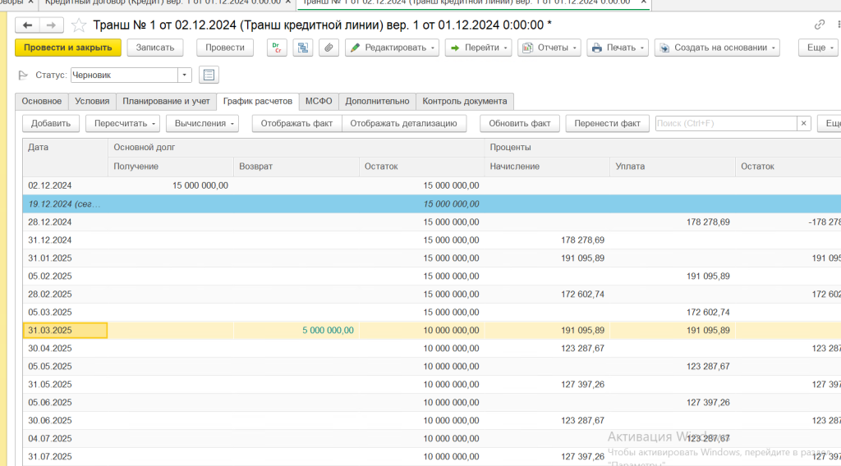Click the Обновить факт button
The width and height of the screenshot is (841, 466).
(x=520, y=123)
